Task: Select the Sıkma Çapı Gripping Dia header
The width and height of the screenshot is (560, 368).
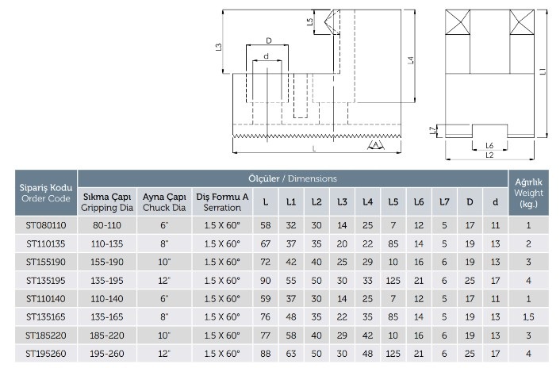Action: click(107, 202)
